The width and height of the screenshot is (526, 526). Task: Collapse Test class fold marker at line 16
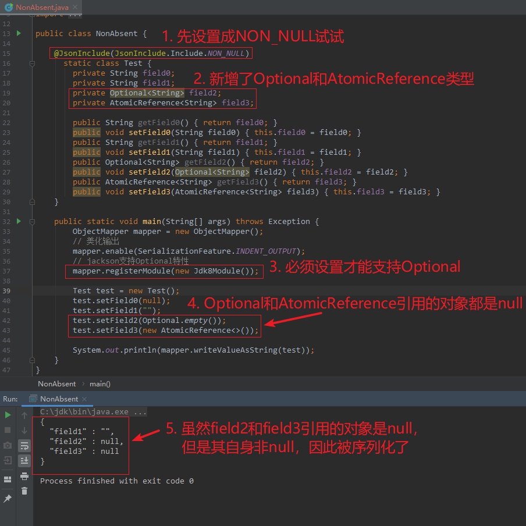(x=32, y=63)
